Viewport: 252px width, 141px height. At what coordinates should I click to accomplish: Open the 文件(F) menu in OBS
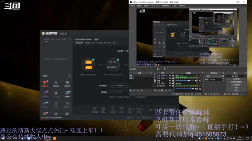(132, 6)
